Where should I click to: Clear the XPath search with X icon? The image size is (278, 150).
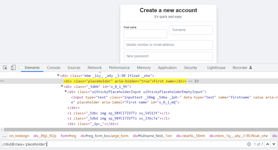click(x=249, y=144)
